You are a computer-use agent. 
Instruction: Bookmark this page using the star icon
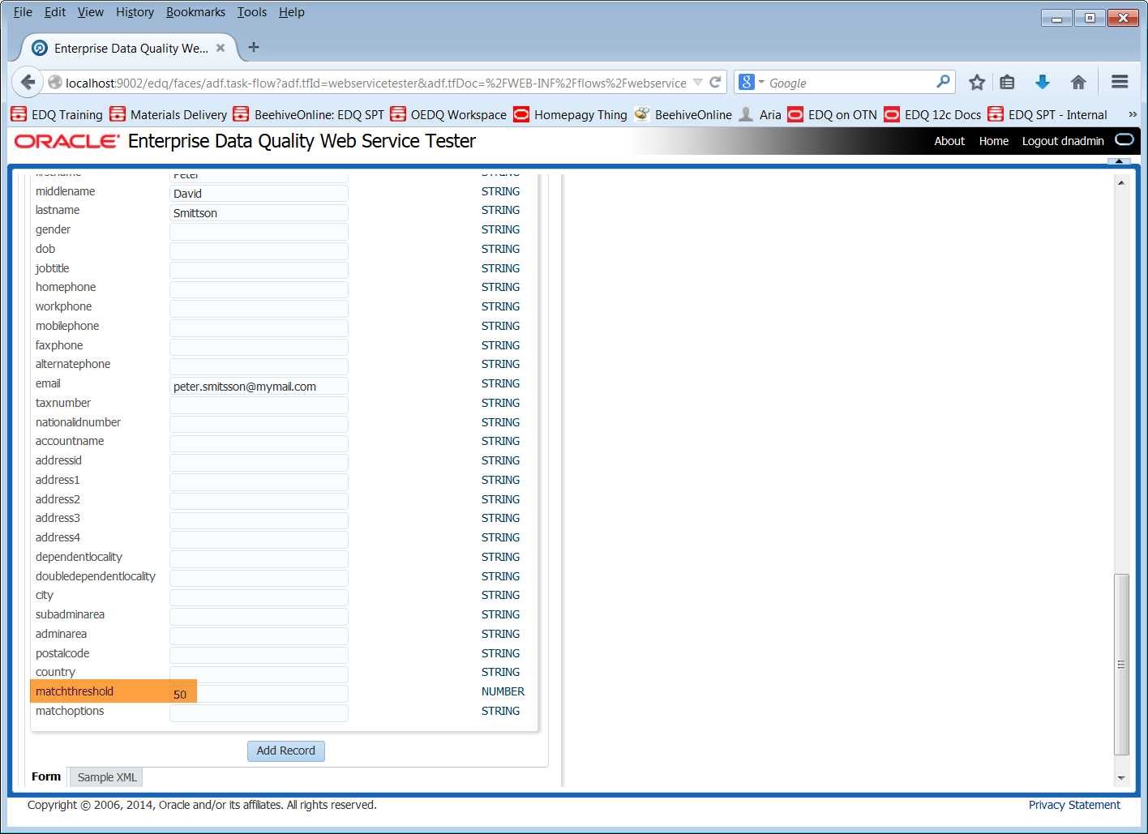(x=976, y=82)
